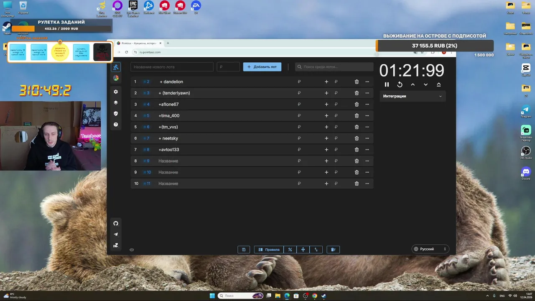Click plus icon in the dandelion row
Image resolution: width=535 pixels, height=301 pixels.
326,82
